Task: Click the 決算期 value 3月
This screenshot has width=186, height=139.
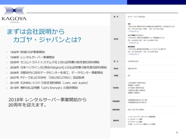Action: pos(129,75)
